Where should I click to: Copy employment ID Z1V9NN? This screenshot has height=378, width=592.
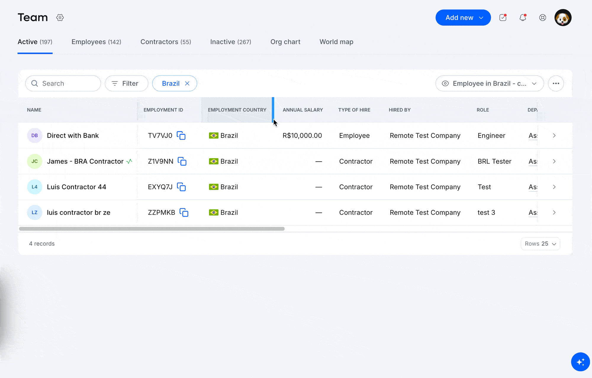coord(182,161)
